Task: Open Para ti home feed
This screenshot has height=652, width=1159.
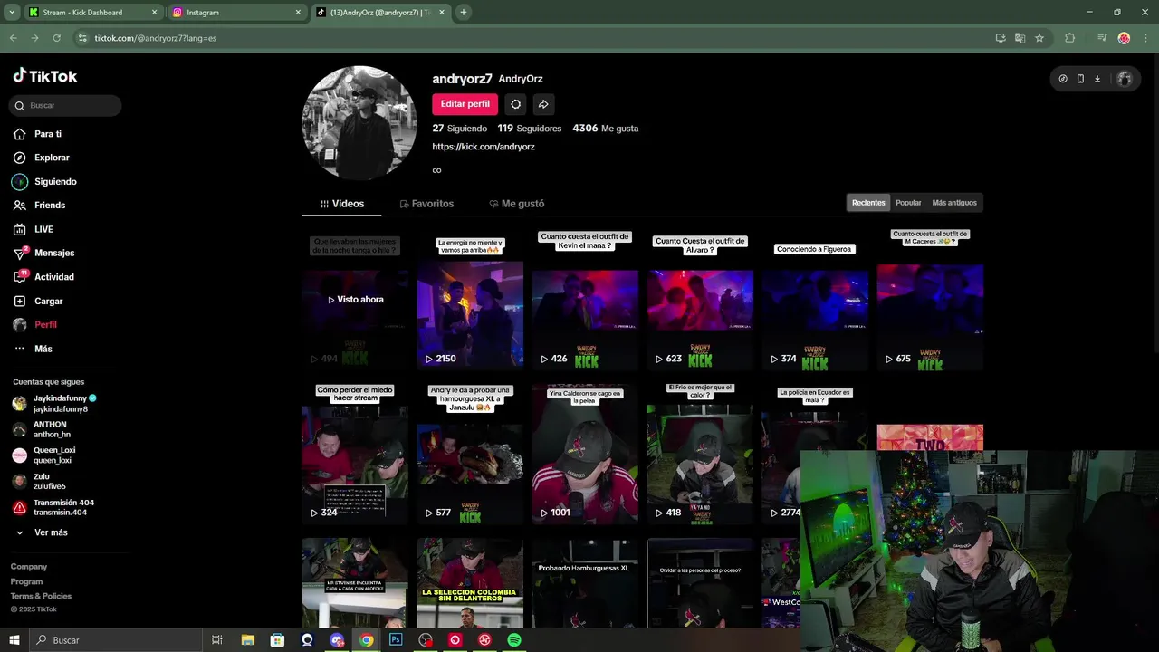Action: (48, 134)
